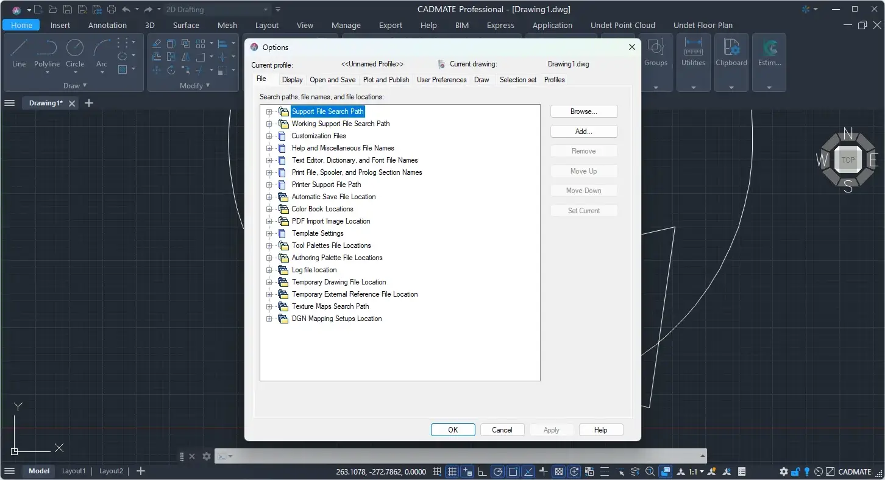Screen dimensions: 885x480
Task: Open the Groups ribbon panel
Action: pyautogui.click(x=656, y=62)
